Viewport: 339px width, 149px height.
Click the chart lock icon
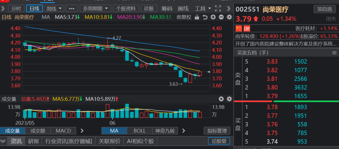[197, 17]
